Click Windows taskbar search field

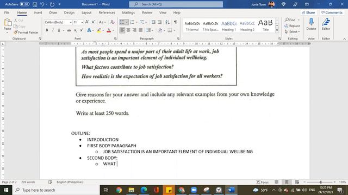(x=56, y=190)
